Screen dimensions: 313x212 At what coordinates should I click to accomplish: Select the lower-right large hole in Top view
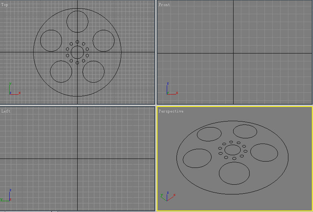pos(93,71)
